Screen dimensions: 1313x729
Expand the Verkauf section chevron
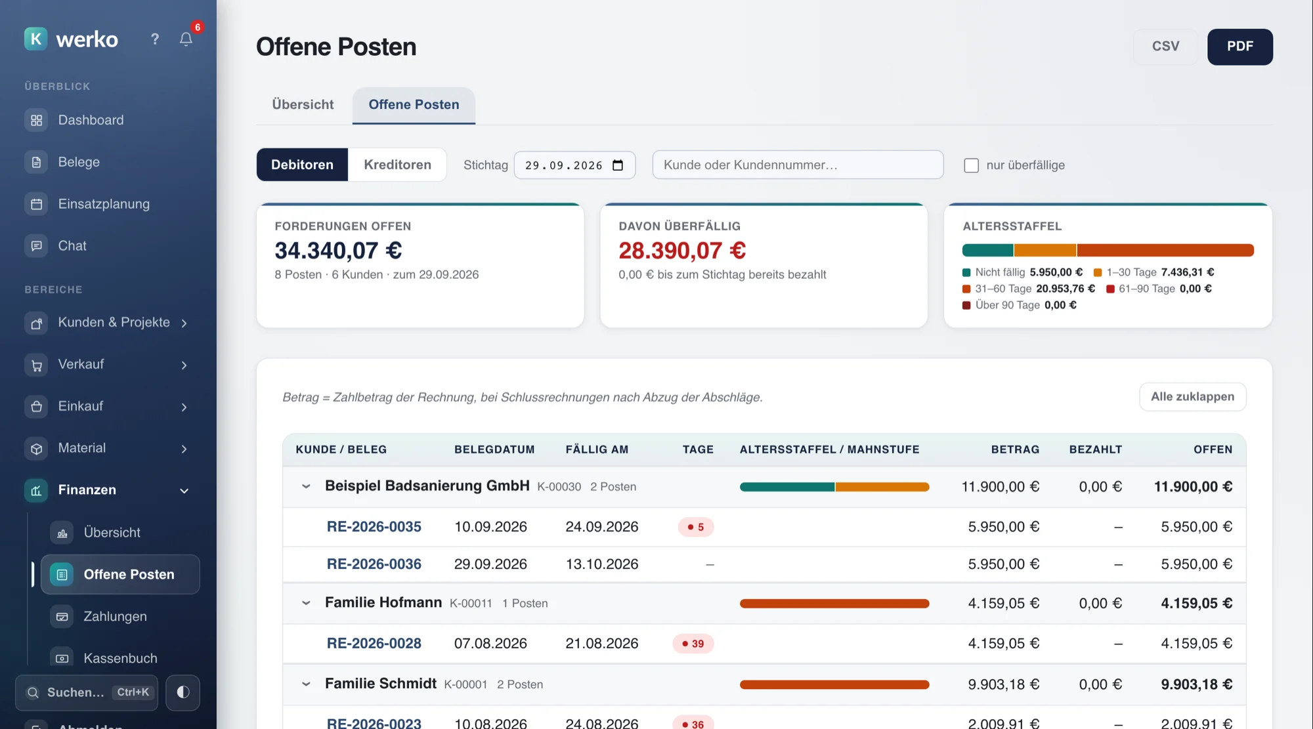point(184,365)
